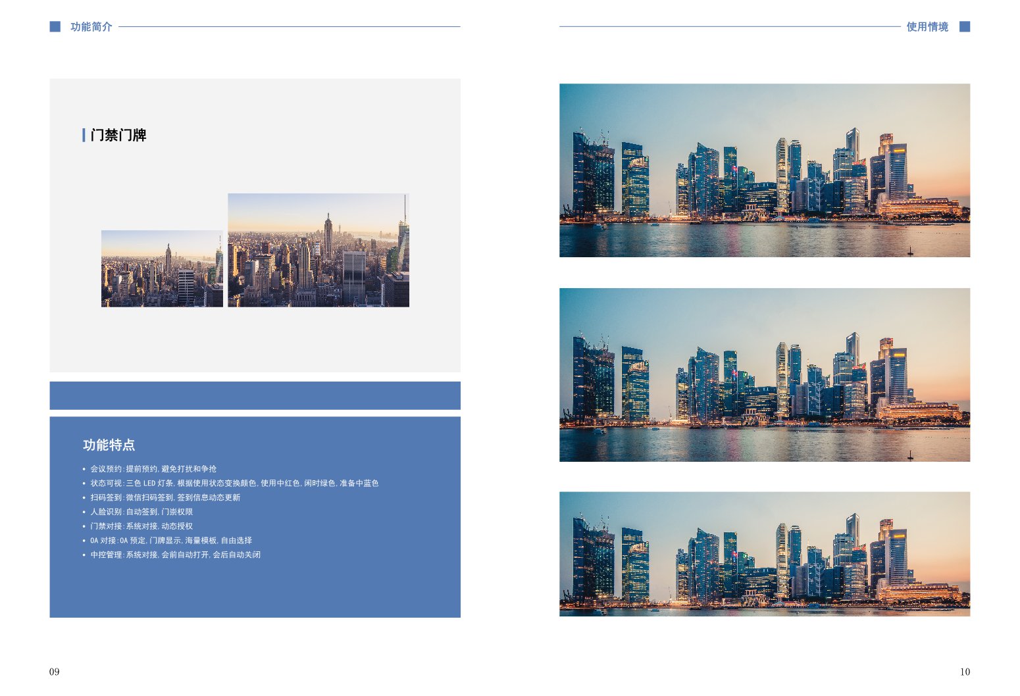Click bullet line 中控管理:系统对接

[x=175, y=555]
